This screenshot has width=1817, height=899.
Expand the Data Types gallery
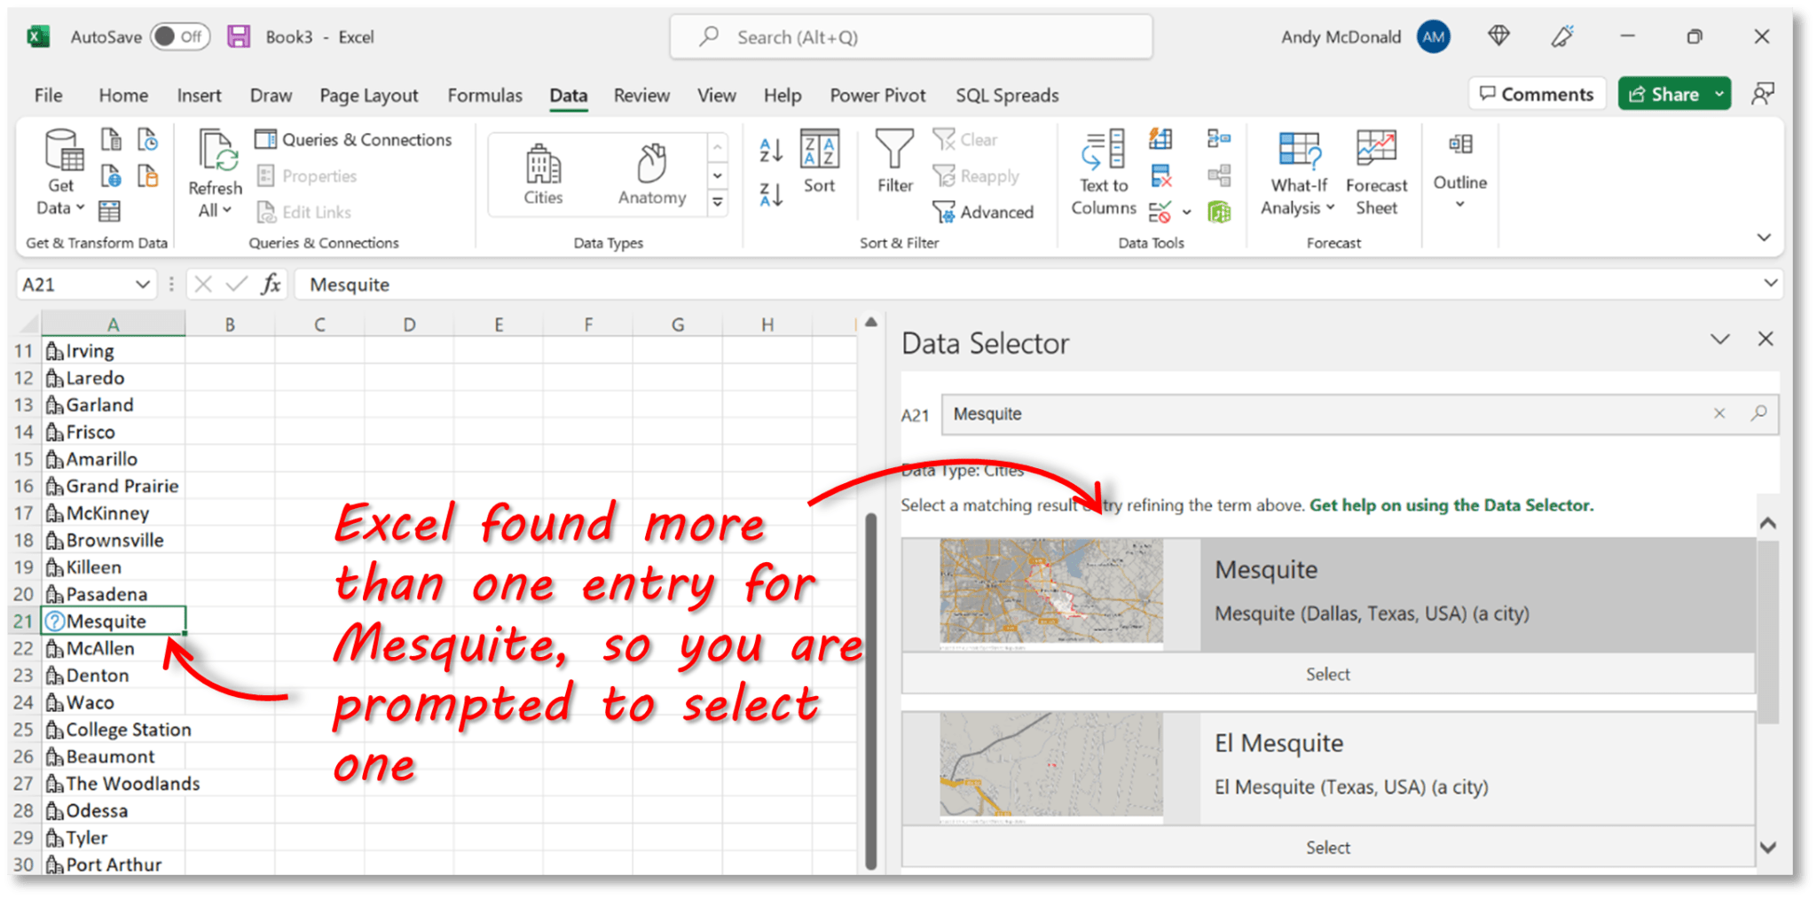pyautogui.click(x=716, y=202)
